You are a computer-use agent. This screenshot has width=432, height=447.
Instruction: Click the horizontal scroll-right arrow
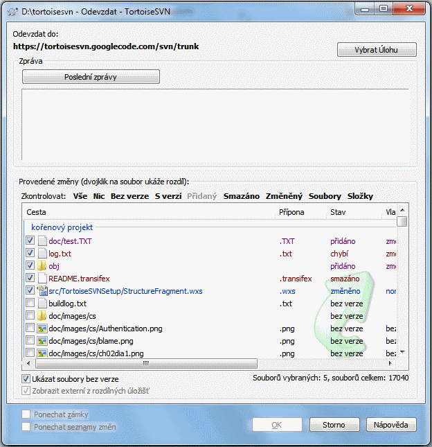pyautogui.click(x=390, y=363)
